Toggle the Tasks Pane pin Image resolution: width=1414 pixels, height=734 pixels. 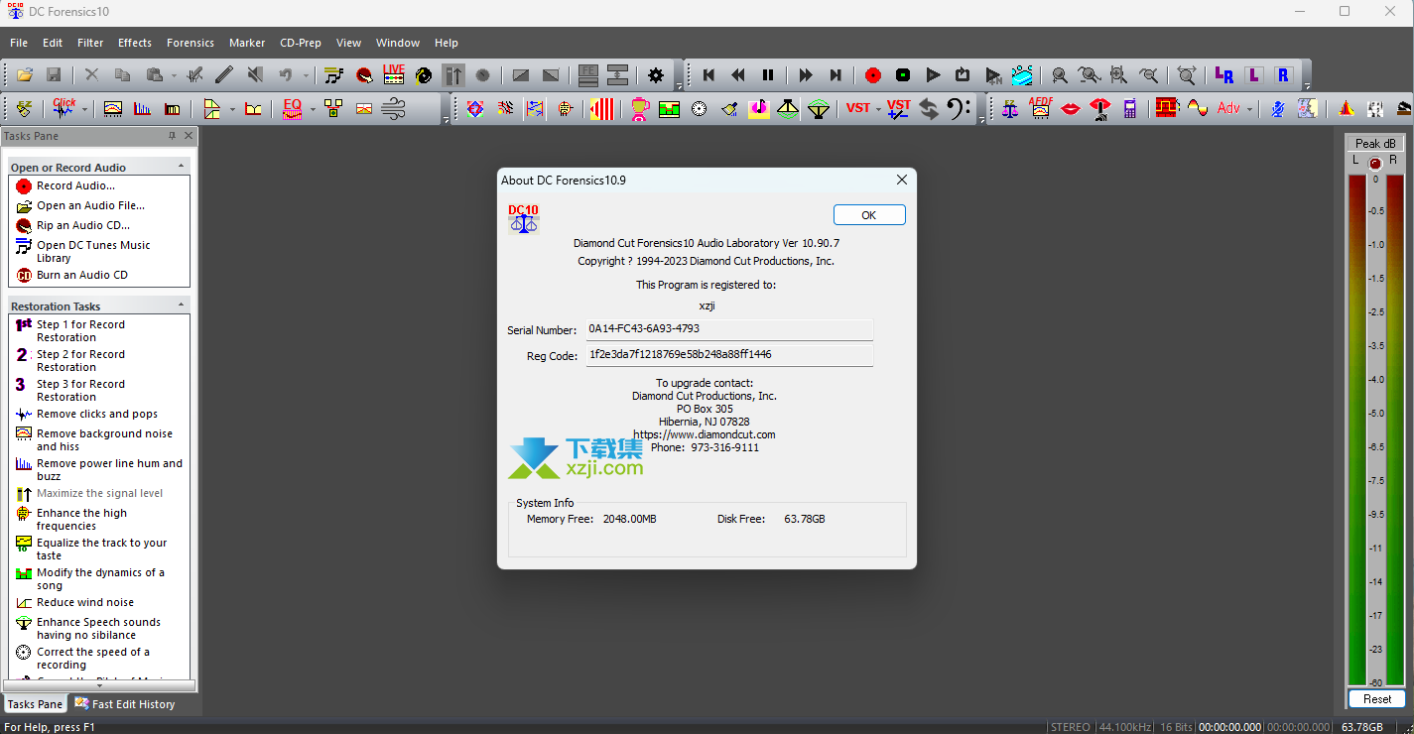tap(172, 136)
